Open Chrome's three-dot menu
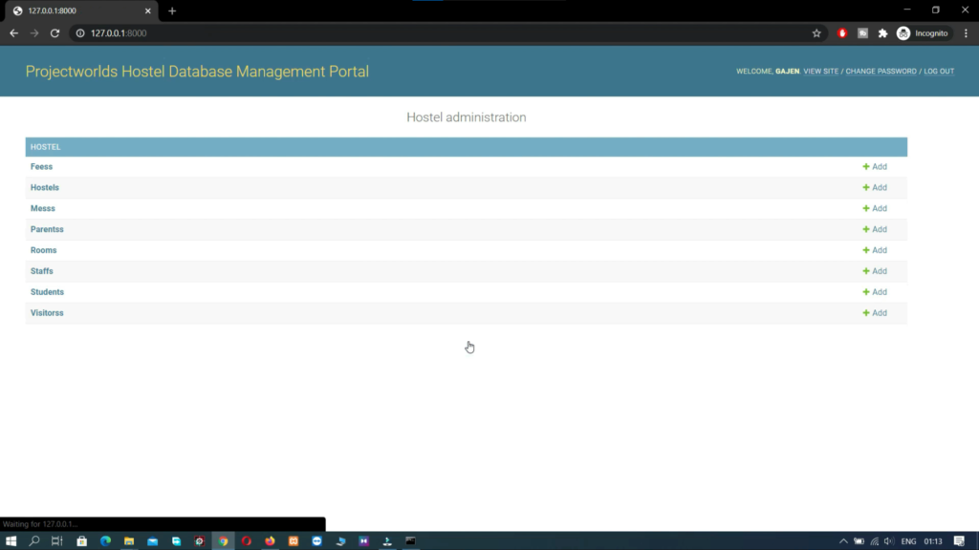Image resolution: width=979 pixels, height=550 pixels. tap(967, 32)
